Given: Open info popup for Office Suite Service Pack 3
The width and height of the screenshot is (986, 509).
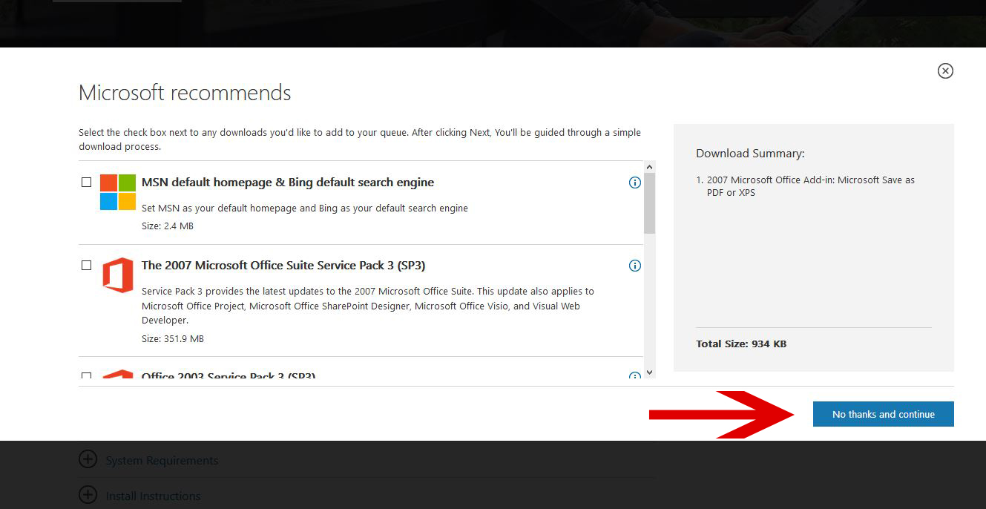Looking at the screenshot, I should [634, 265].
